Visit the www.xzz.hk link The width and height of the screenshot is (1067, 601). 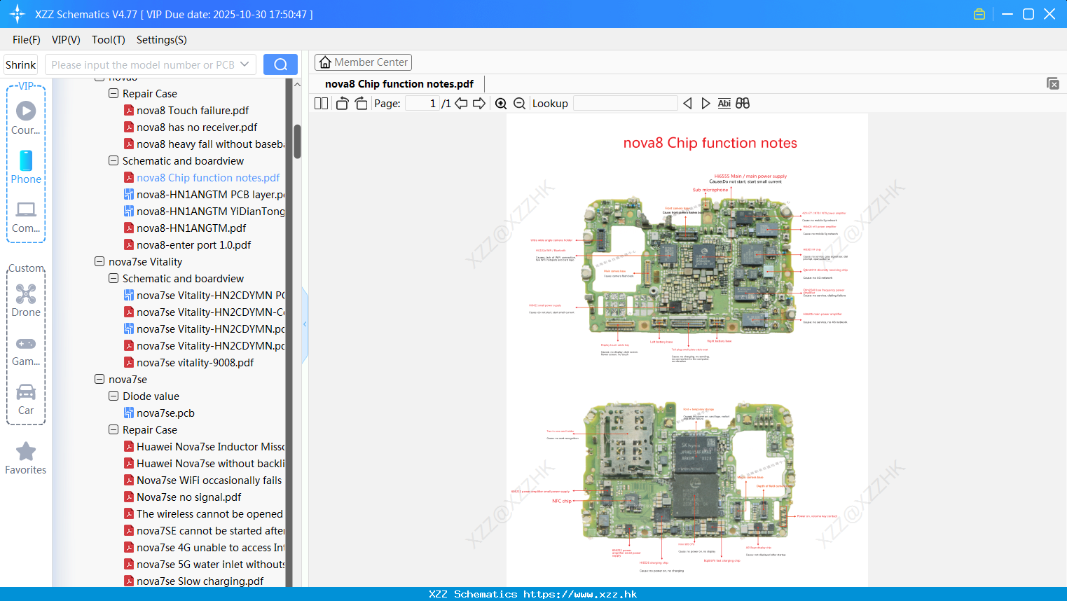point(580,594)
